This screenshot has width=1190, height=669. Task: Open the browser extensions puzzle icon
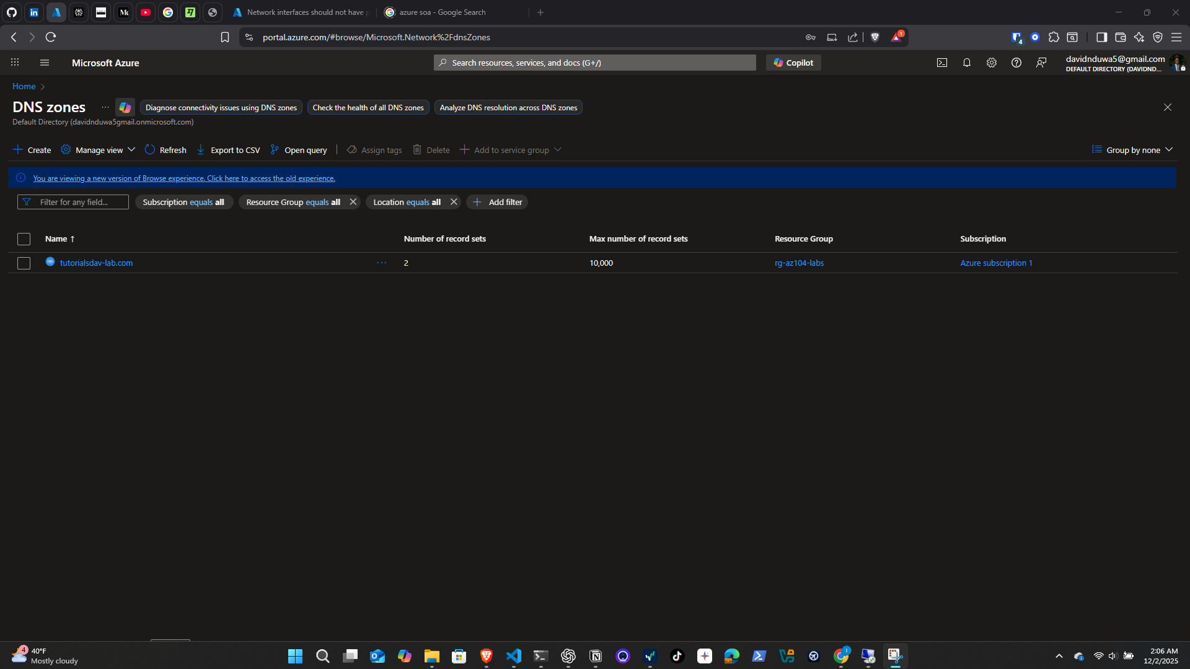click(1054, 37)
